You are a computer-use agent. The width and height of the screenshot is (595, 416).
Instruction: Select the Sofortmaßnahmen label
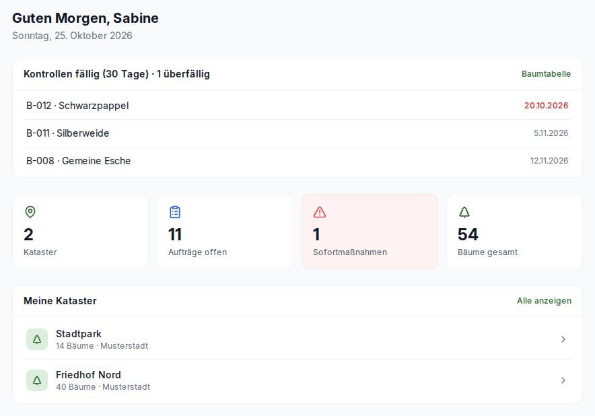(x=350, y=252)
